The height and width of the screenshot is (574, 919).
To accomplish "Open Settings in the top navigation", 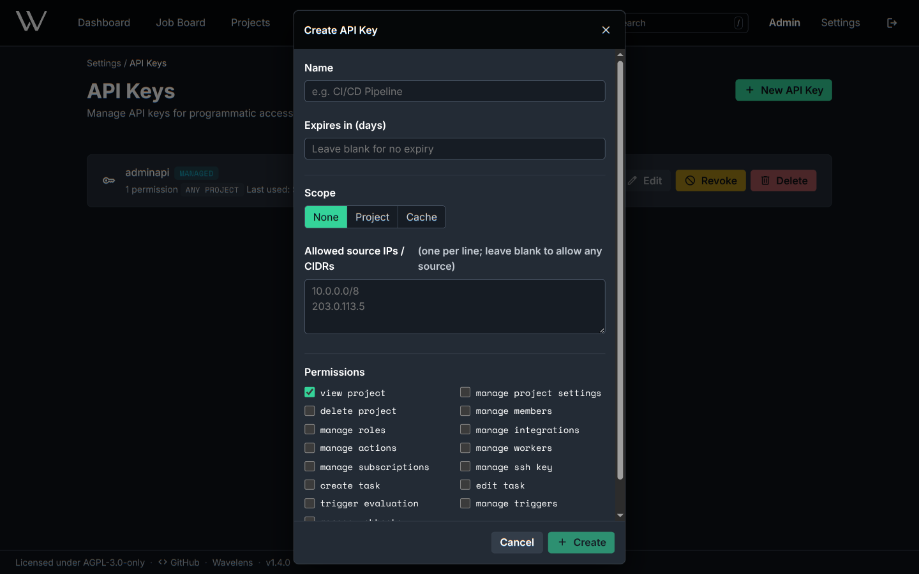I will 841,23.
